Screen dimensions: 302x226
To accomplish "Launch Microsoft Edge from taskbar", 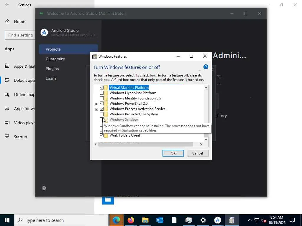I will coord(116,220).
